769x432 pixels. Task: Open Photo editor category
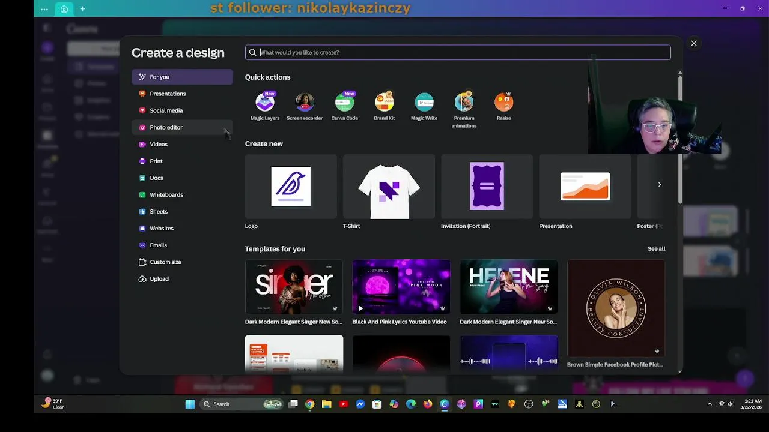[182, 127]
